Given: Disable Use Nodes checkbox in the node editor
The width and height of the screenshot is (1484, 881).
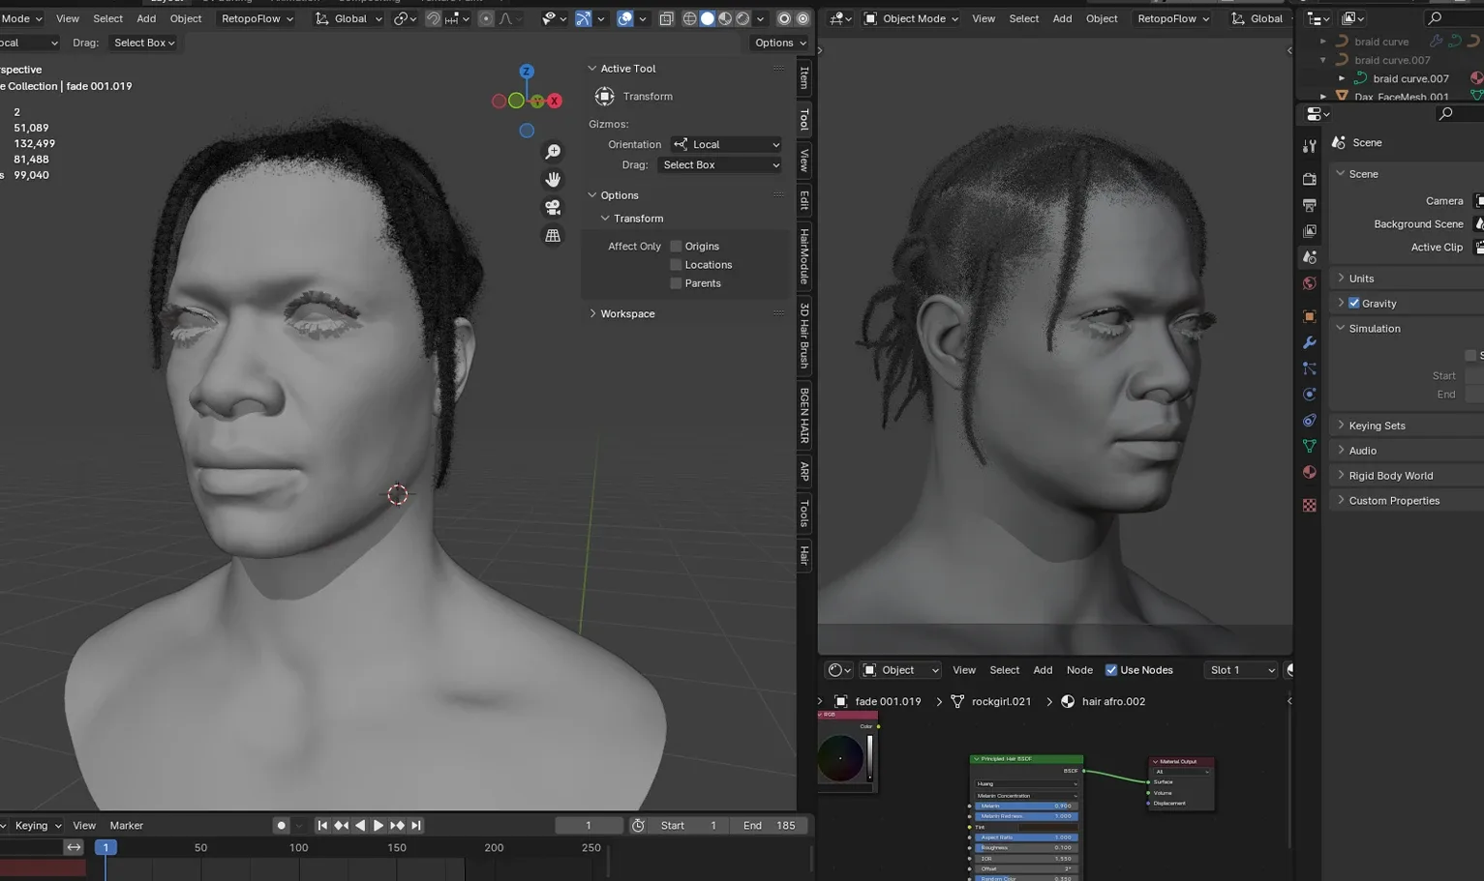Looking at the screenshot, I should coord(1111,670).
